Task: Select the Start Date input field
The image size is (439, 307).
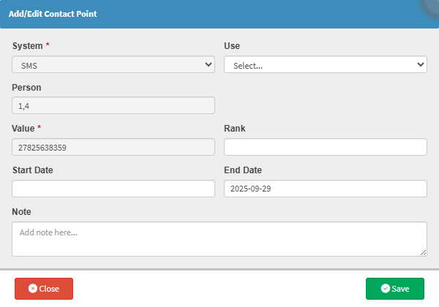Action: pyautogui.click(x=113, y=189)
